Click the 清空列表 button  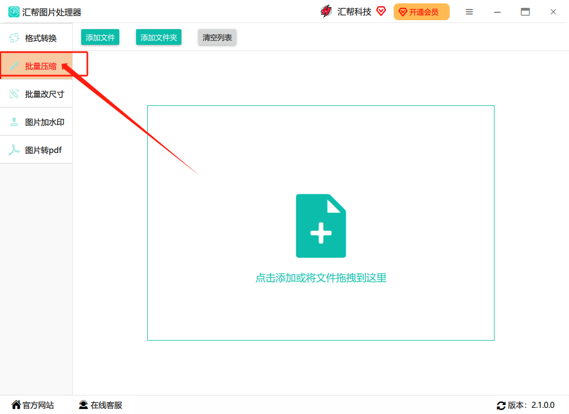tap(217, 38)
